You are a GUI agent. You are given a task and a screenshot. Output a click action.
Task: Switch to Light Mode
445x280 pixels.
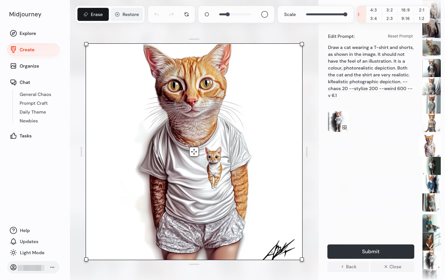(x=27, y=253)
